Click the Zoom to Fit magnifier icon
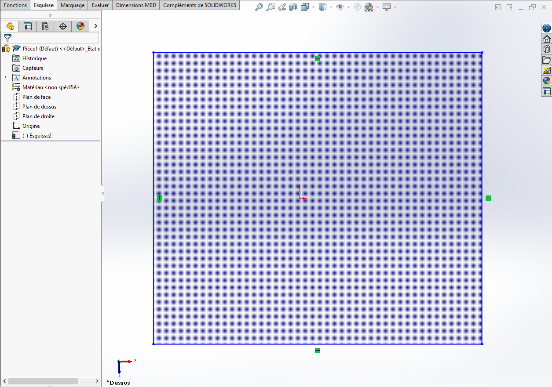The height and width of the screenshot is (387, 552). point(259,7)
